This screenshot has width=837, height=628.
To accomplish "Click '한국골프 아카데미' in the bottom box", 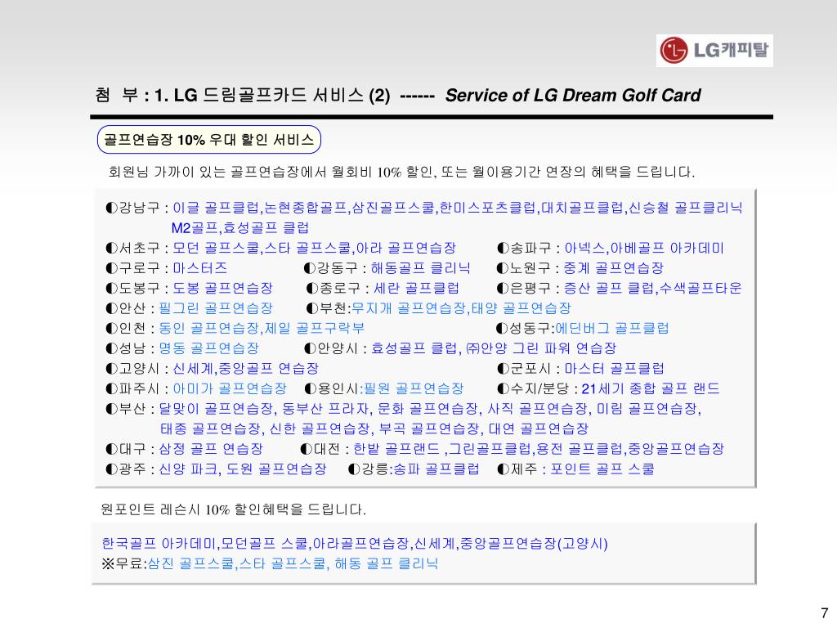I will click(x=159, y=544).
